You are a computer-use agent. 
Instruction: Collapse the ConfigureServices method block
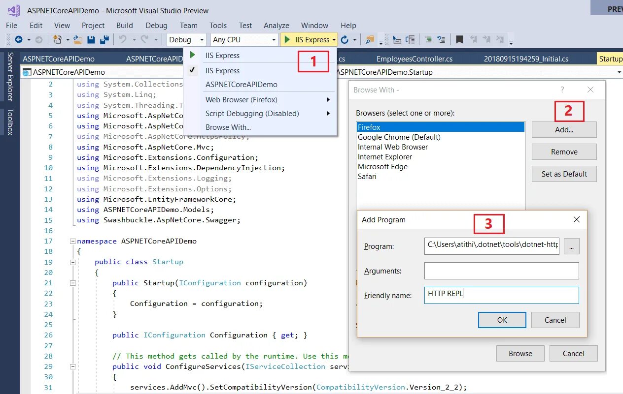click(x=73, y=366)
